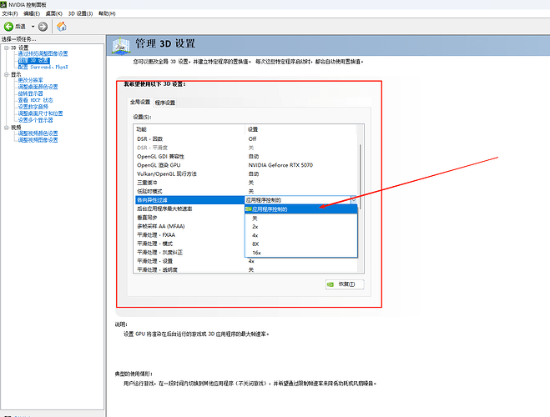This screenshot has height=417, width=550.
Task: Go to the home page icon
Action: pos(62,27)
